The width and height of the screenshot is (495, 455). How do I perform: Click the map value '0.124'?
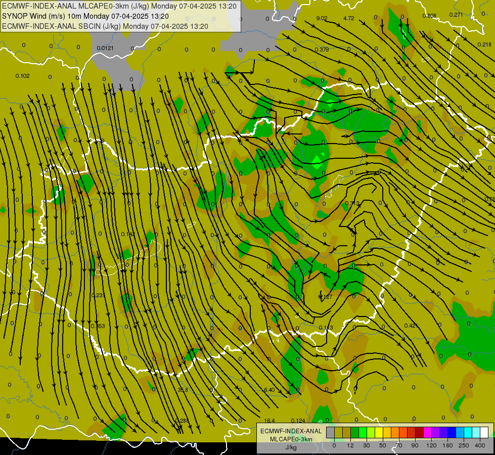[x=298, y=421]
